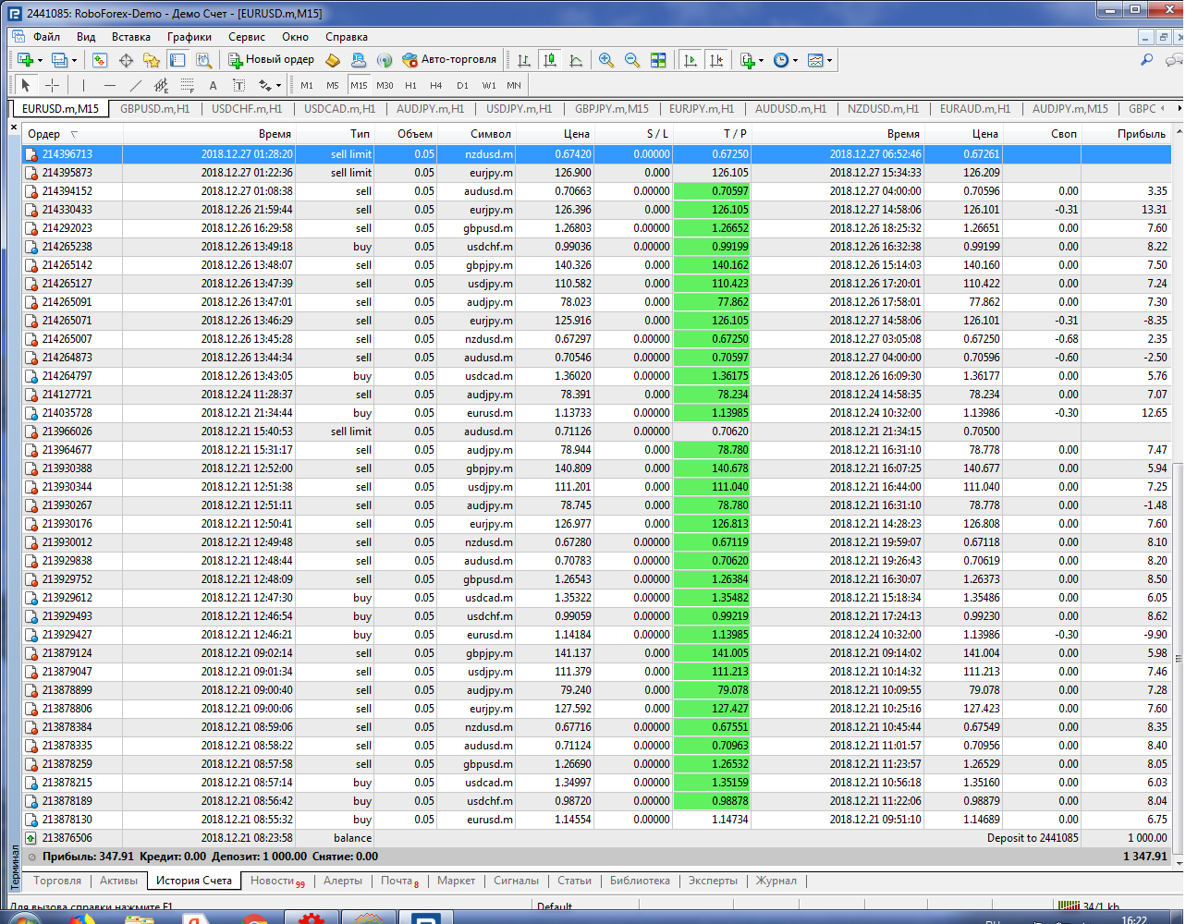
Task: Switch chart to bar chart type
Action: (524, 60)
